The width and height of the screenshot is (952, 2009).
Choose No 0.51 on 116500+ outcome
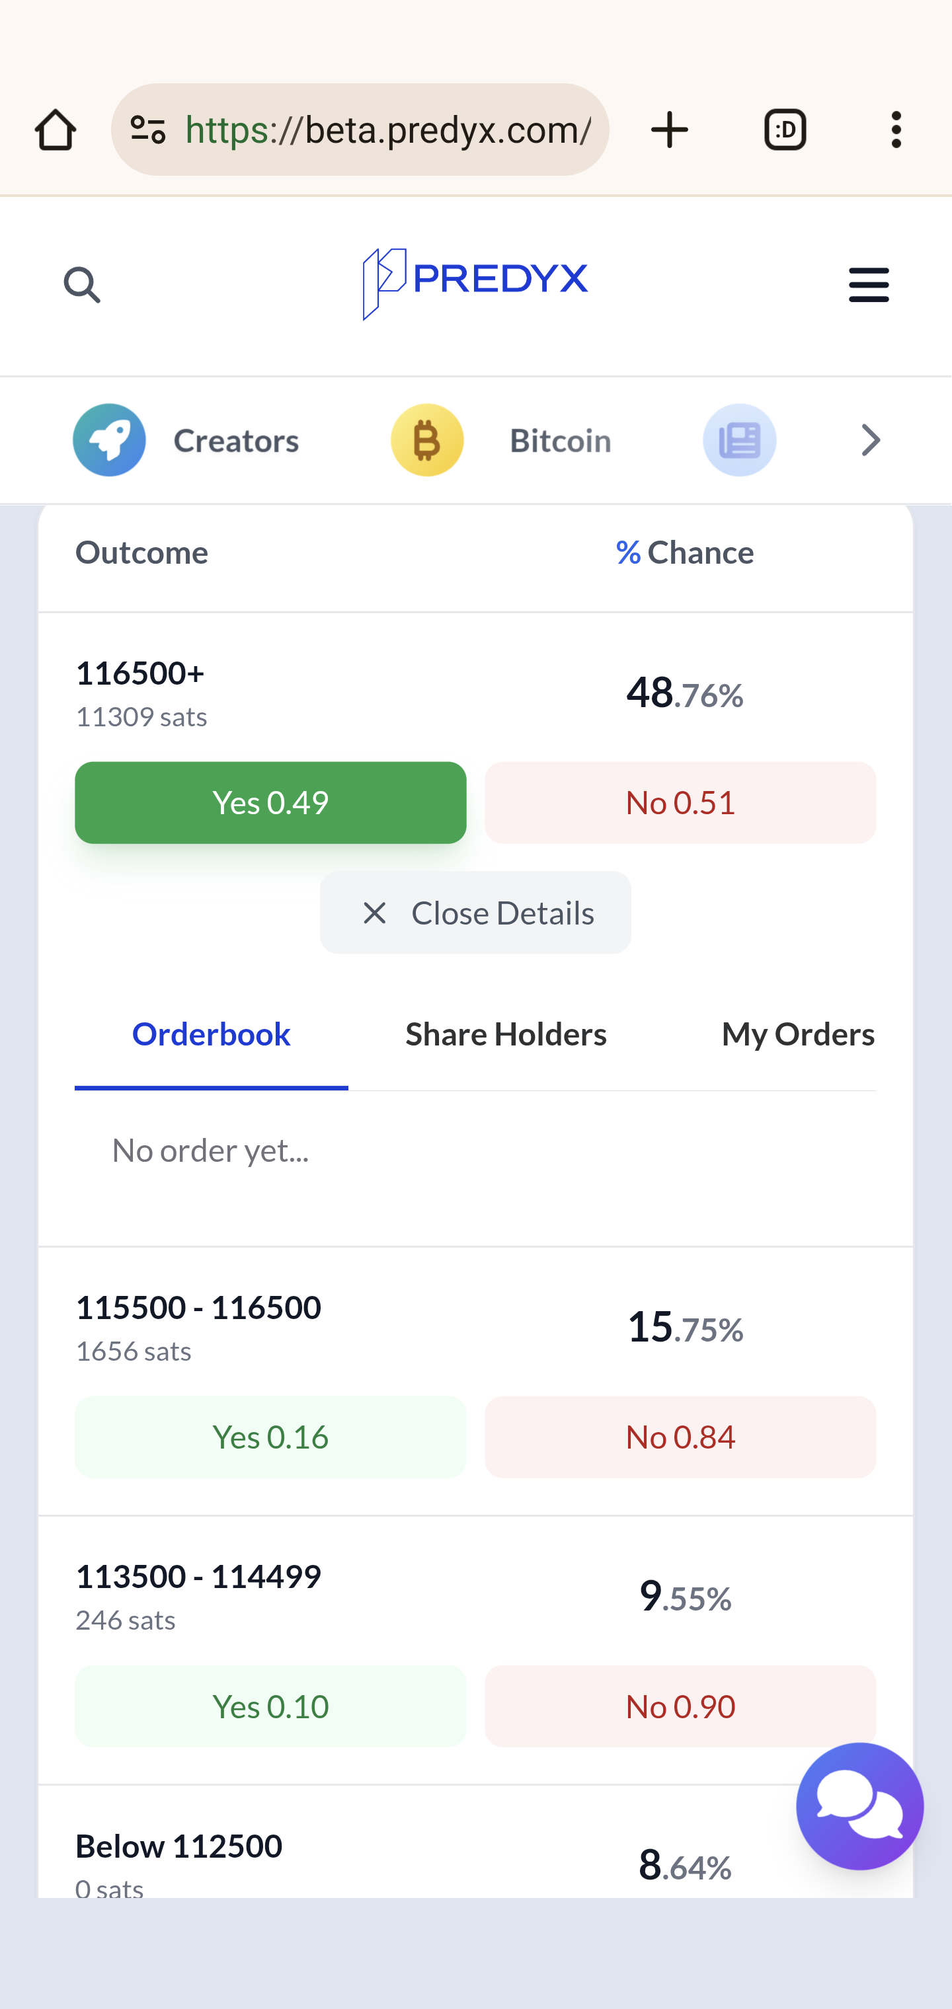click(x=680, y=802)
